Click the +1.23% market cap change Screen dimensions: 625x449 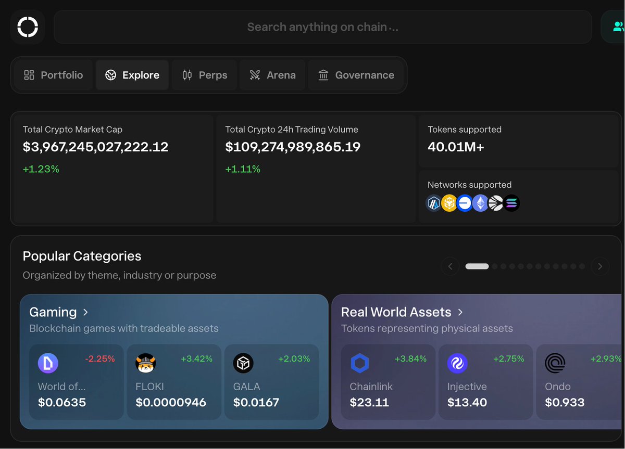pos(41,169)
